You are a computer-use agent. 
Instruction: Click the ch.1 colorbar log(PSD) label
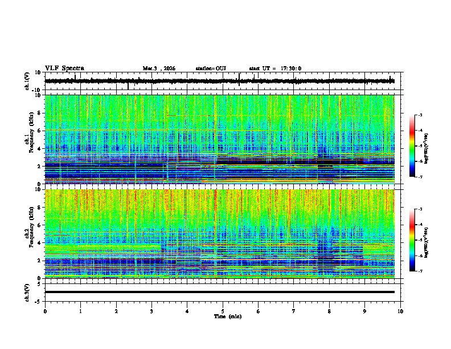426,149
